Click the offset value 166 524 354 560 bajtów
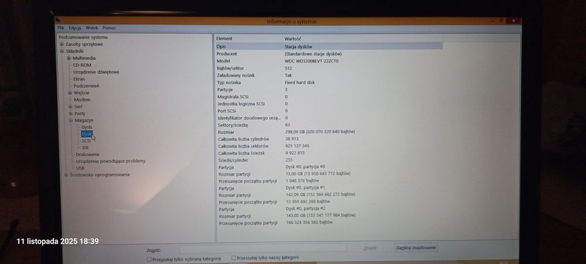586x264 pixels. pos(309,222)
